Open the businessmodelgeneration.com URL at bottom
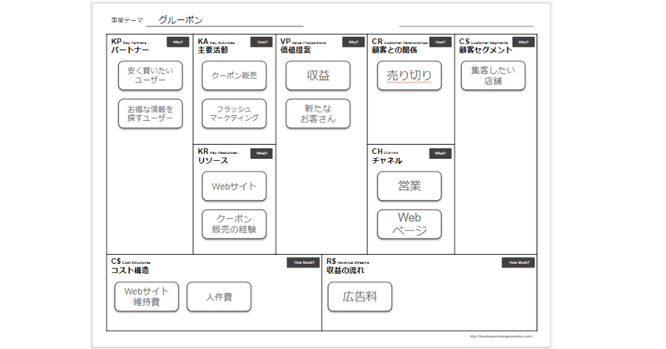Viewport: 666px width, 349px height. click(501, 337)
